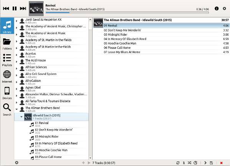Seek in the playback progress bar

coord(127,13)
